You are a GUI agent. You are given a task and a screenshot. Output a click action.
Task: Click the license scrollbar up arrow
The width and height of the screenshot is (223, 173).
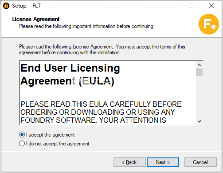[x=199, y=65]
